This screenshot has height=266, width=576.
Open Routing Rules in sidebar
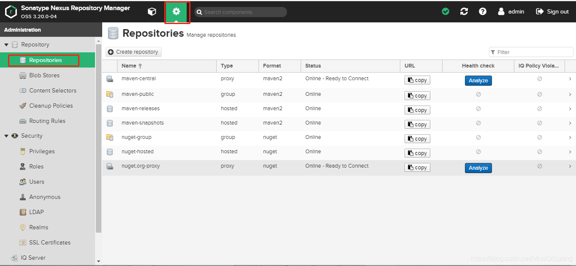pos(47,121)
